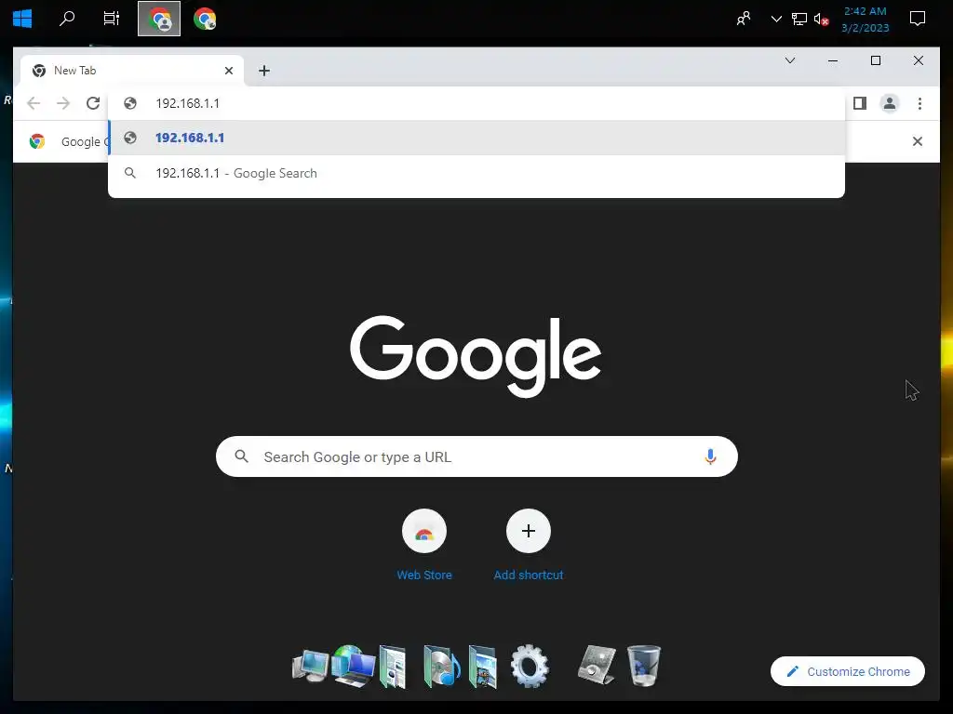Click the Chrome logo in the info bar
953x714 pixels.
(x=37, y=141)
